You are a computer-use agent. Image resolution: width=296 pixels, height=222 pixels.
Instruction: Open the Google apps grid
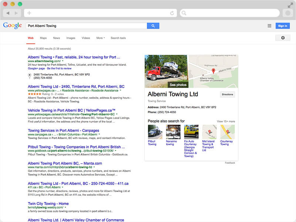tap(269, 26)
